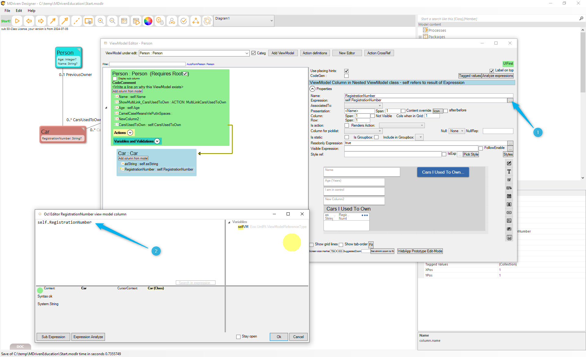Click the Ok button in Ocl Editor
586x357 pixels.
coord(279,337)
